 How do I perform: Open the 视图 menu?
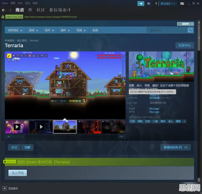13,3
